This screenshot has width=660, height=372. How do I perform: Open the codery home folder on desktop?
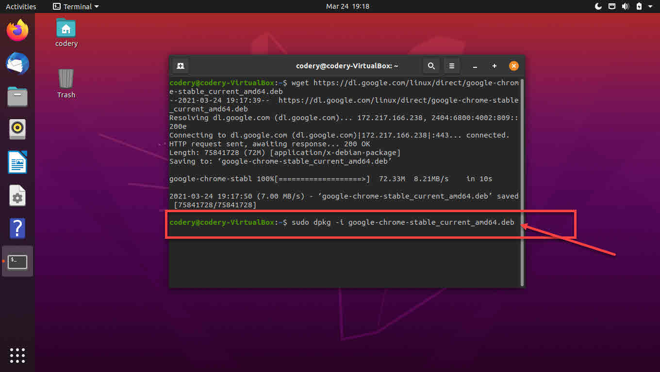click(x=66, y=32)
